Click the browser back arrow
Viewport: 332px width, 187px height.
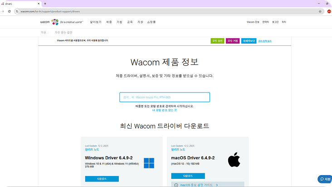[x=3, y=11]
